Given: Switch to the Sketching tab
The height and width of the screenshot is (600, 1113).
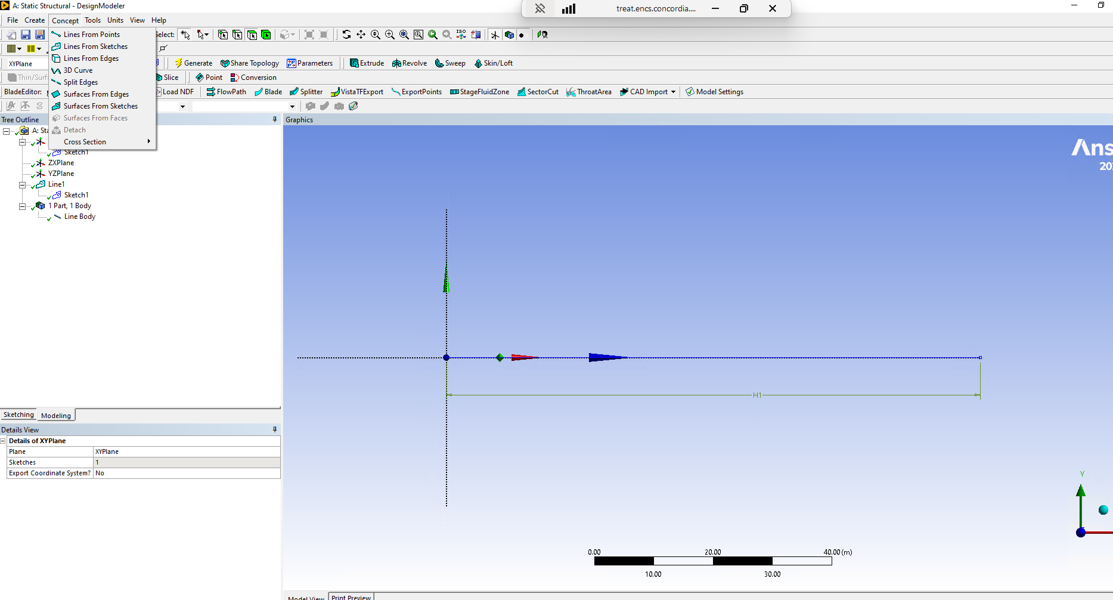Looking at the screenshot, I should pos(18,415).
